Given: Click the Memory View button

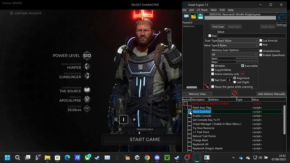Looking at the screenshot, I should pyautogui.click(x=197, y=94).
